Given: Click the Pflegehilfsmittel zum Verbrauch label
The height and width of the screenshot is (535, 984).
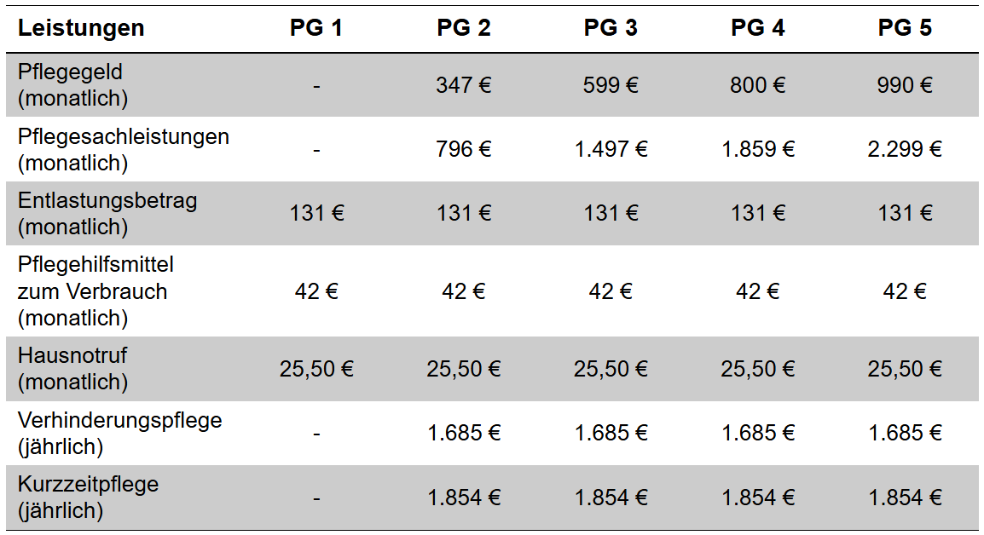Looking at the screenshot, I should (x=96, y=291).
